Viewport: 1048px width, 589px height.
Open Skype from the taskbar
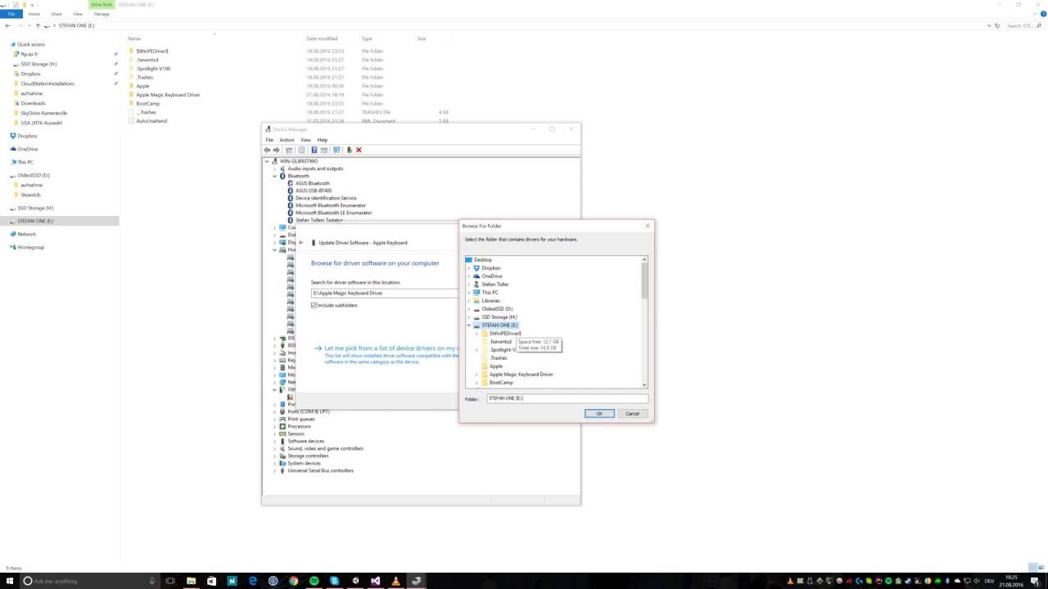point(334,581)
